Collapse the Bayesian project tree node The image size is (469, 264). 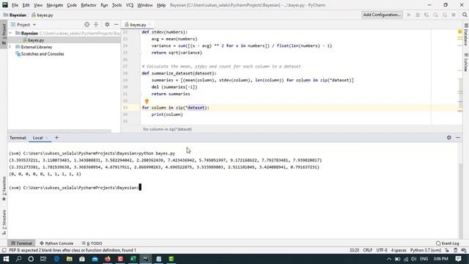(10, 33)
